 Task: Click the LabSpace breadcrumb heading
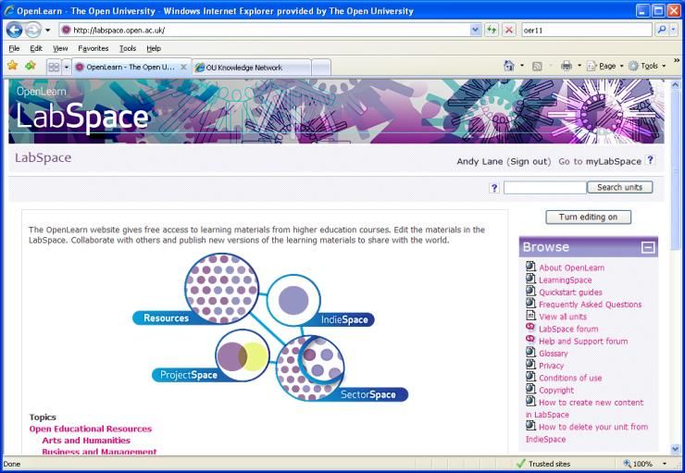coord(44,157)
